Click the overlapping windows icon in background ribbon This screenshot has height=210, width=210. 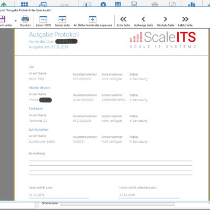[x=42, y=4]
